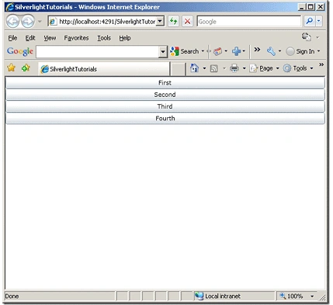This screenshot has height=305, width=333.
Task: Select the SilverlightTutorials tab
Action: (103, 69)
